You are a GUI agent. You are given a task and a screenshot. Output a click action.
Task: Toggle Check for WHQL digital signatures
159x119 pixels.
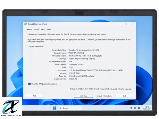(x=29, y=84)
